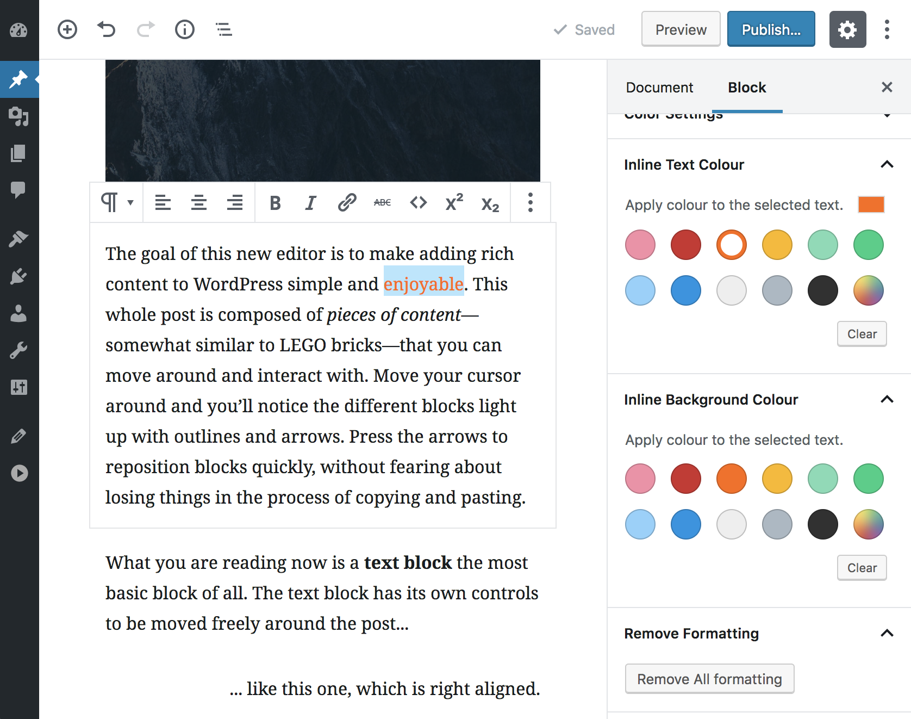Image resolution: width=911 pixels, height=719 pixels.
Task: Toggle the settings sidebar gear button
Action: pyautogui.click(x=847, y=29)
